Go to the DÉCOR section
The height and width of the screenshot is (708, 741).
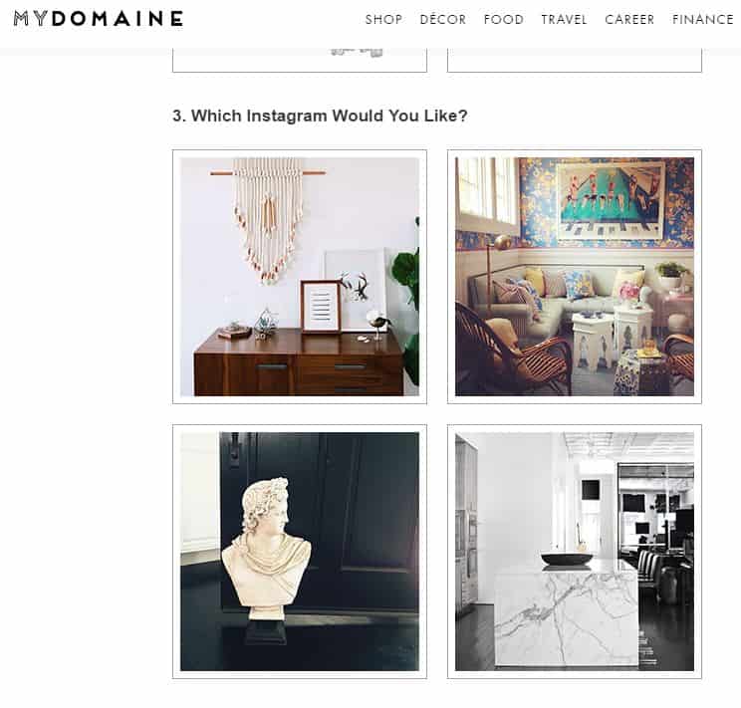pos(443,19)
